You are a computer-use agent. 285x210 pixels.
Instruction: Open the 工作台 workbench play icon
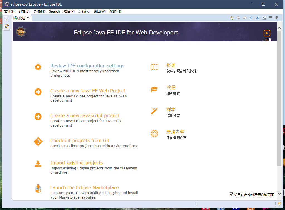267,33
